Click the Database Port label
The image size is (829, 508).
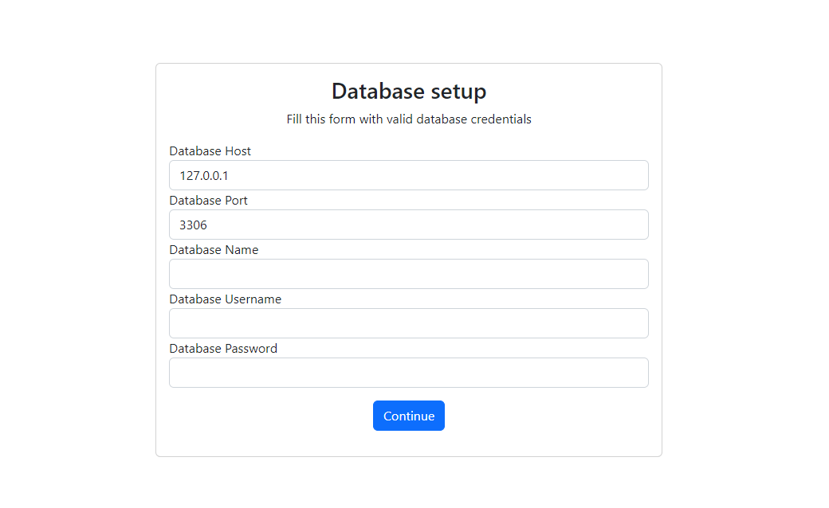point(208,200)
